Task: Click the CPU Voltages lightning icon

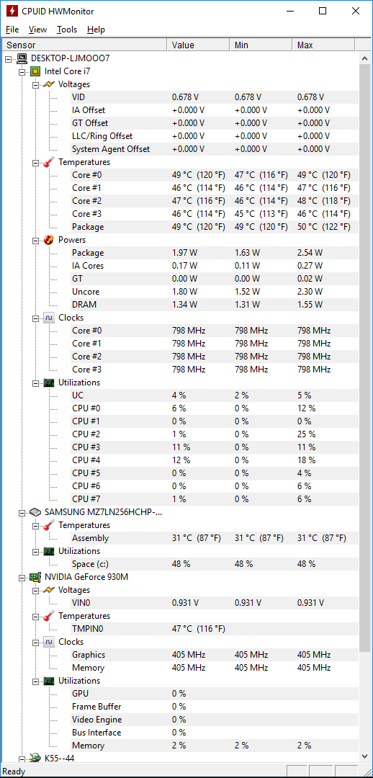Action: point(49,84)
